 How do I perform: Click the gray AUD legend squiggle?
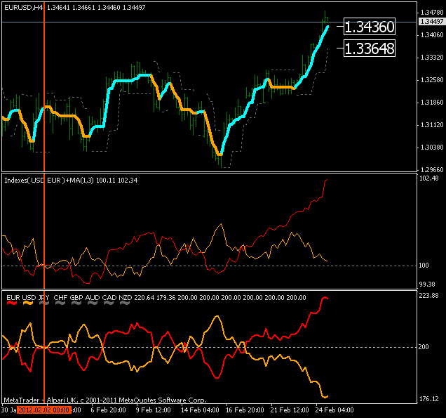pyautogui.click(x=93, y=303)
